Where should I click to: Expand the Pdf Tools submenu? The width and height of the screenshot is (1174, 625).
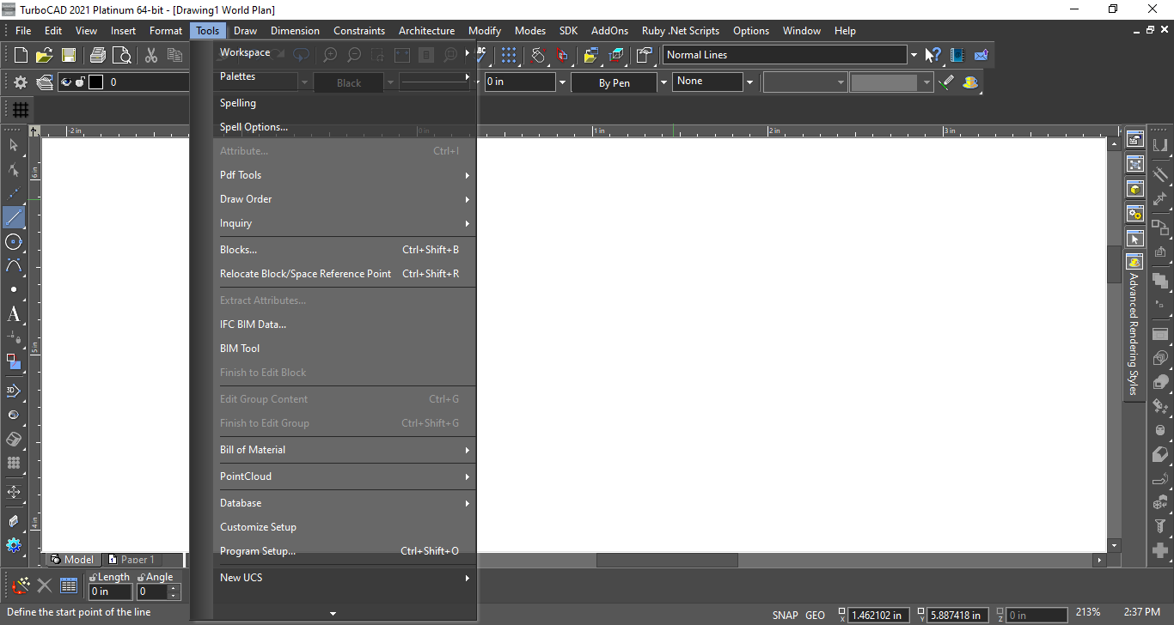pos(344,175)
